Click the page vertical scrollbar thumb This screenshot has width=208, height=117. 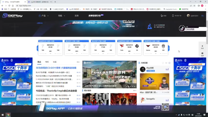click(x=207, y=32)
